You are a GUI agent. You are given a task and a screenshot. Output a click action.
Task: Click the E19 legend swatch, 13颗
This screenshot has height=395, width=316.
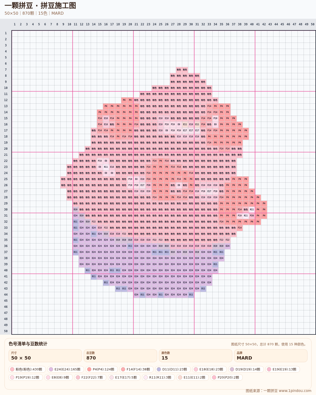[269, 369]
